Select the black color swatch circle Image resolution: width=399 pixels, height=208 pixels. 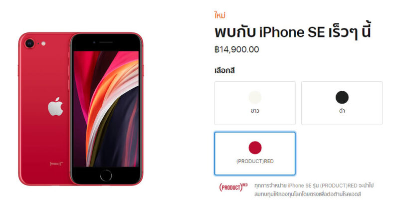(342, 97)
